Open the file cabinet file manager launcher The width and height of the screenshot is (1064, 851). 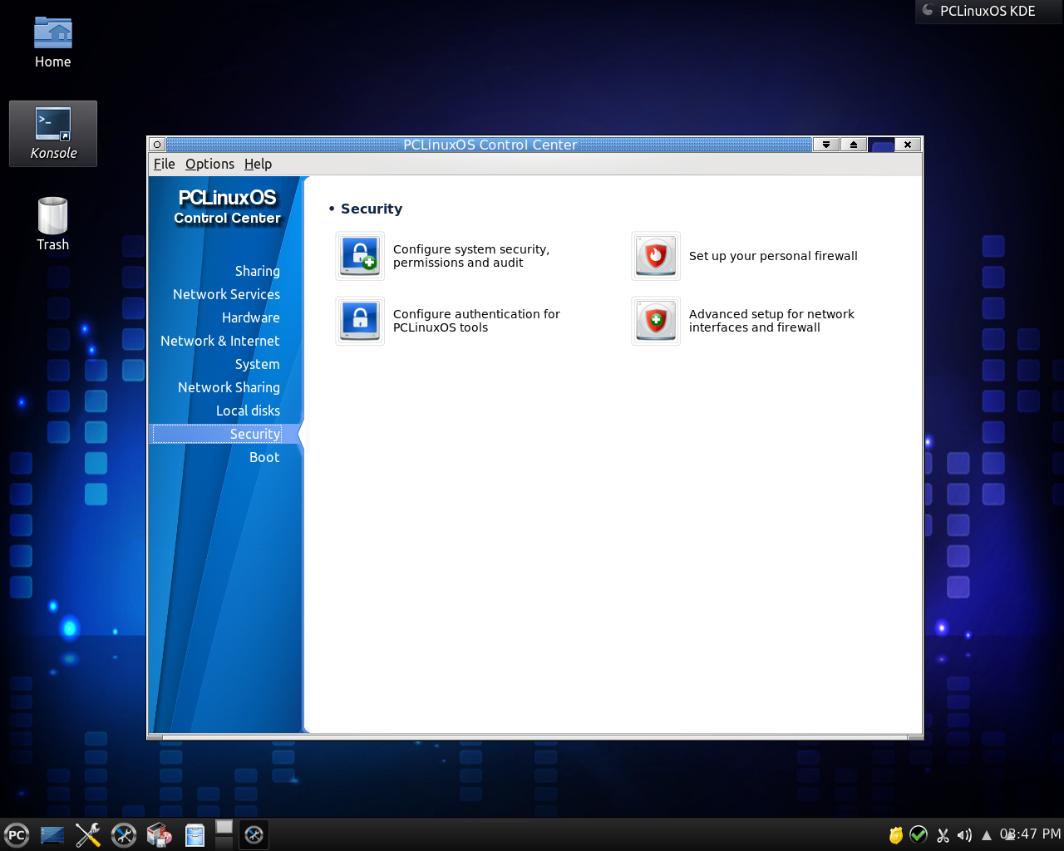click(x=195, y=835)
